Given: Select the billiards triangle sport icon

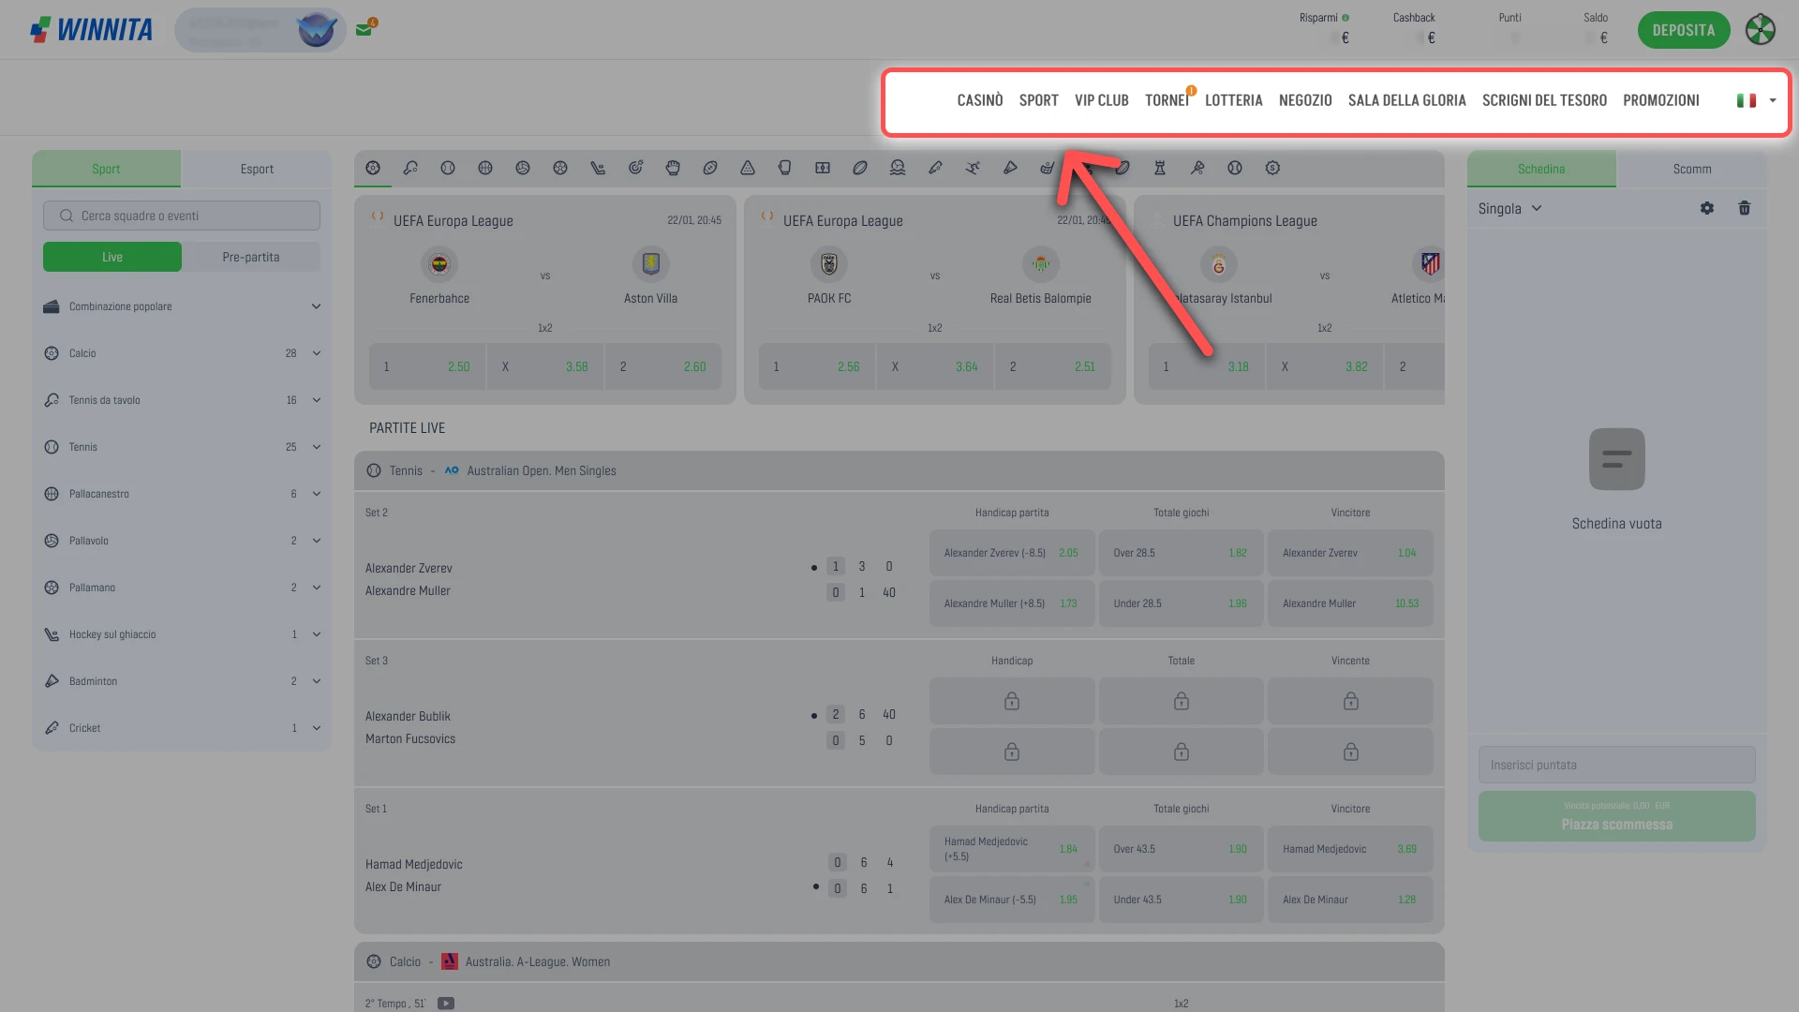Looking at the screenshot, I should pyautogui.click(x=748, y=168).
